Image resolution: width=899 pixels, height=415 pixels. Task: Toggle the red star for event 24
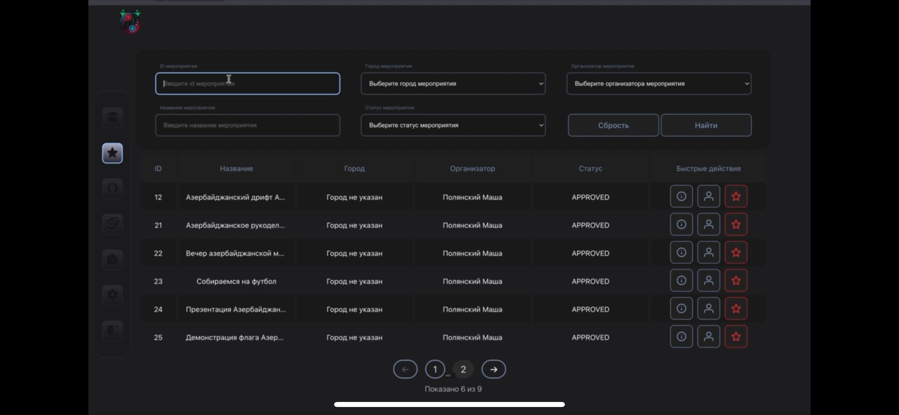[736, 309]
